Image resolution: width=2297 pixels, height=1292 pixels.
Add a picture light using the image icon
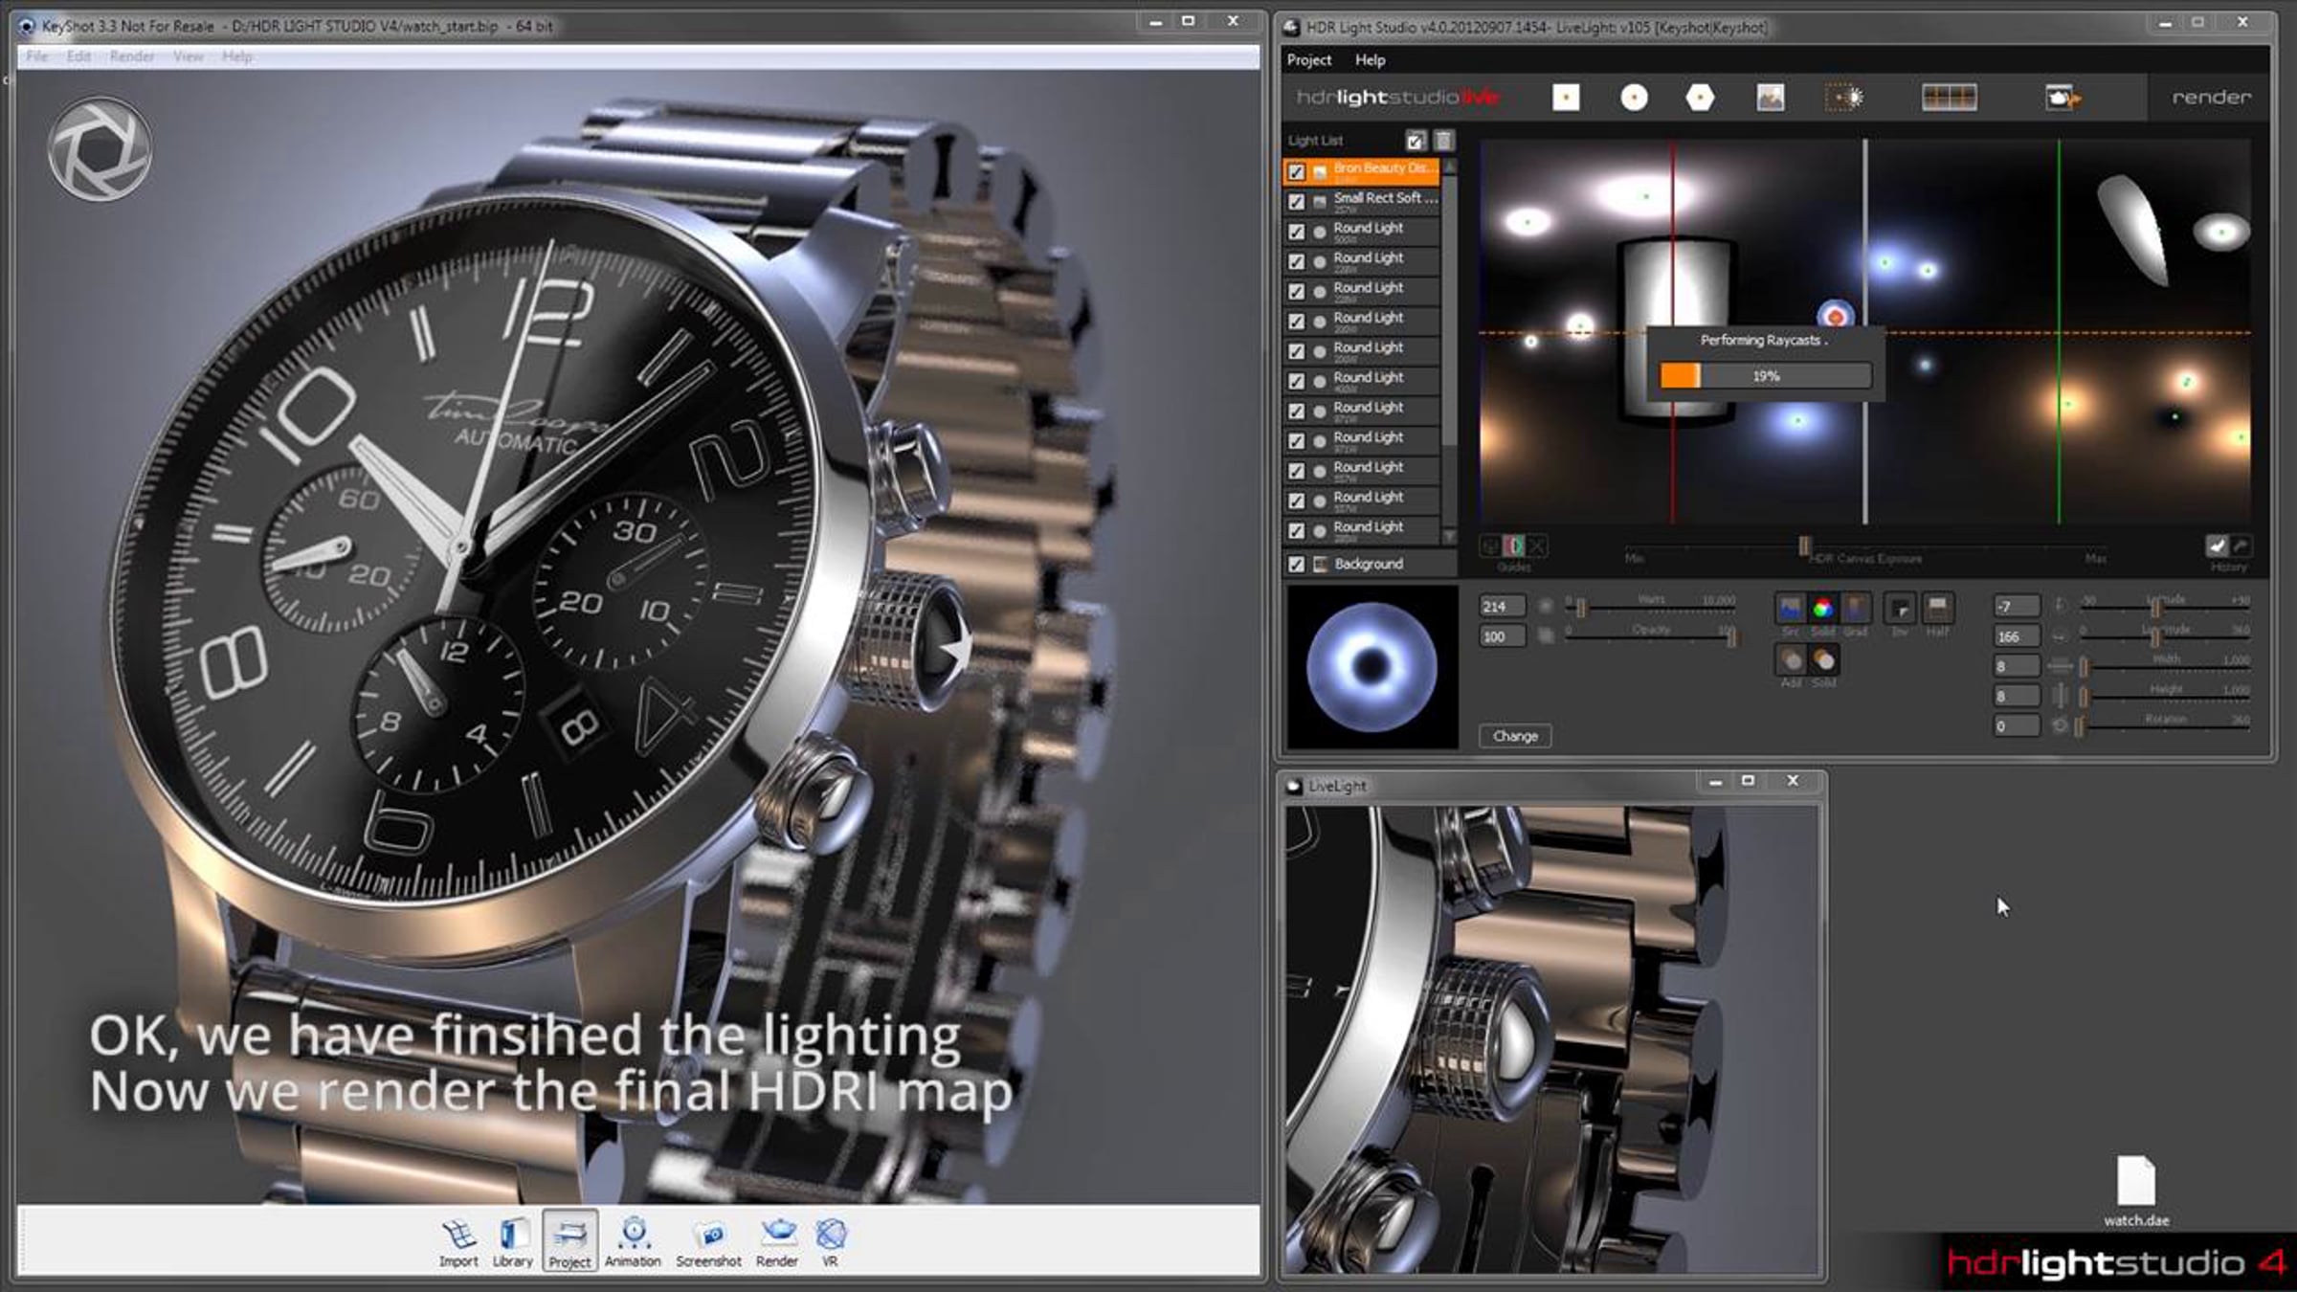1770,98
